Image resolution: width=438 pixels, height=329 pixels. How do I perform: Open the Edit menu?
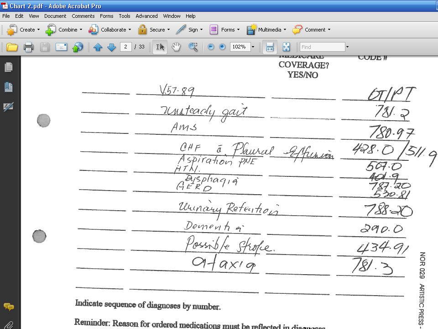pyautogui.click(x=19, y=16)
